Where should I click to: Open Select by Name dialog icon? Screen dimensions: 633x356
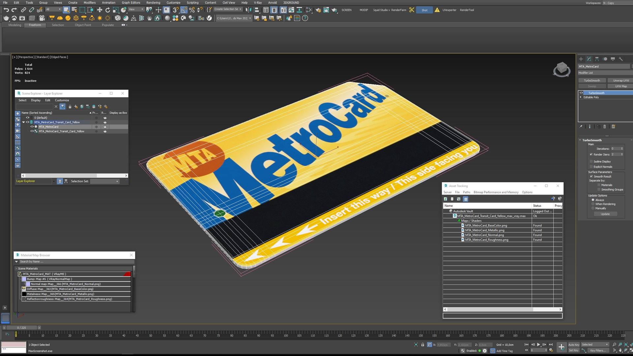click(74, 10)
